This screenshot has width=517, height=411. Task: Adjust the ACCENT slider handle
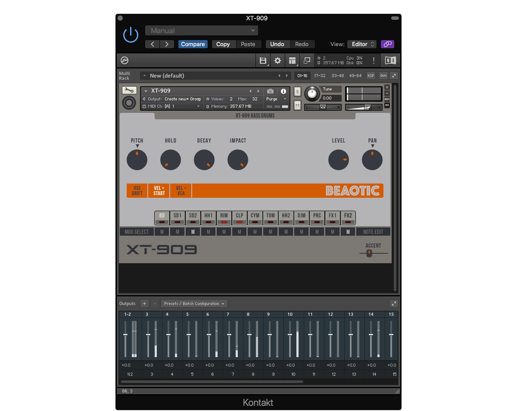[x=369, y=253]
